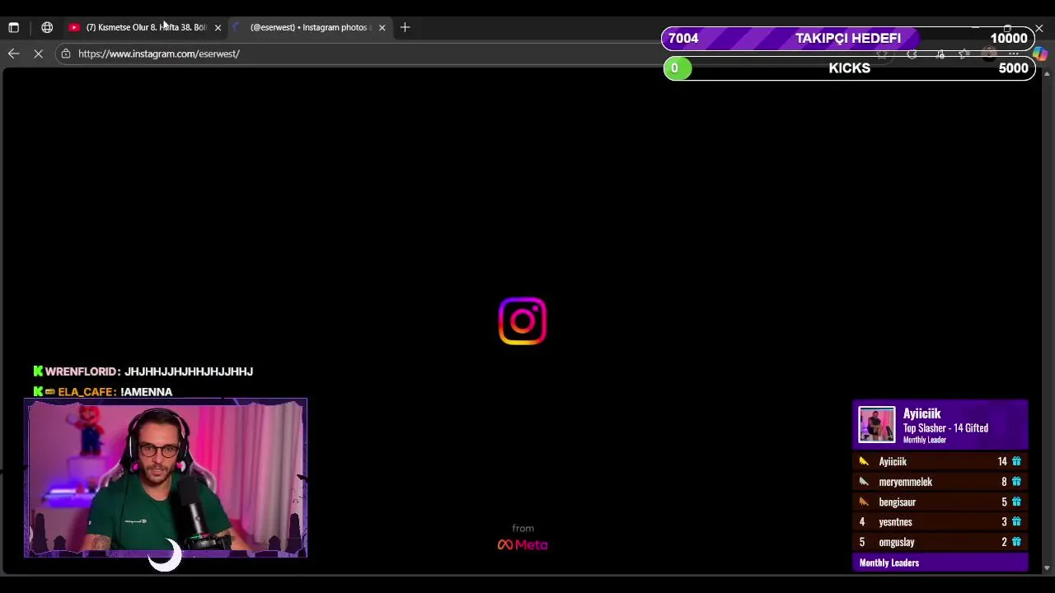Click the KICKS progress bar
Image resolution: width=1055 pixels, height=593 pixels.
click(x=849, y=68)
